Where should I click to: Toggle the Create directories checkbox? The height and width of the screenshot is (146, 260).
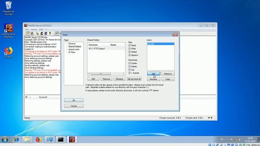[130, 63]
